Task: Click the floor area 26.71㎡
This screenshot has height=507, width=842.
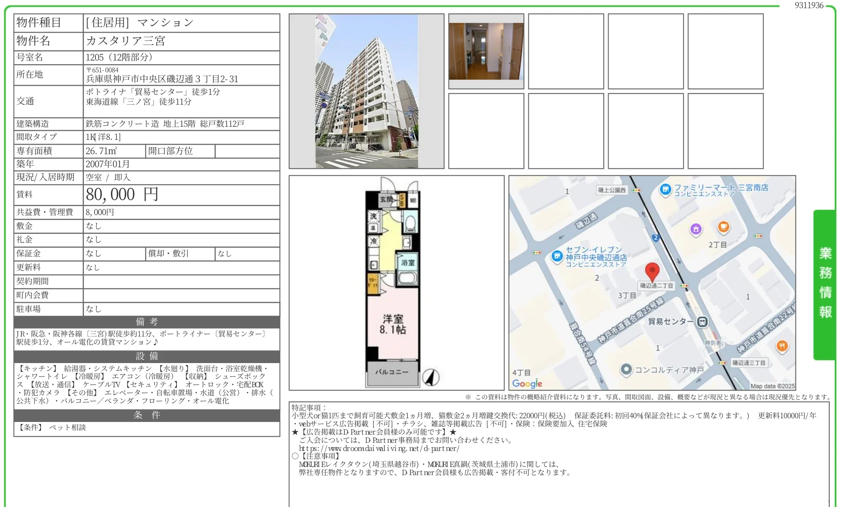Action: point(101,151)
